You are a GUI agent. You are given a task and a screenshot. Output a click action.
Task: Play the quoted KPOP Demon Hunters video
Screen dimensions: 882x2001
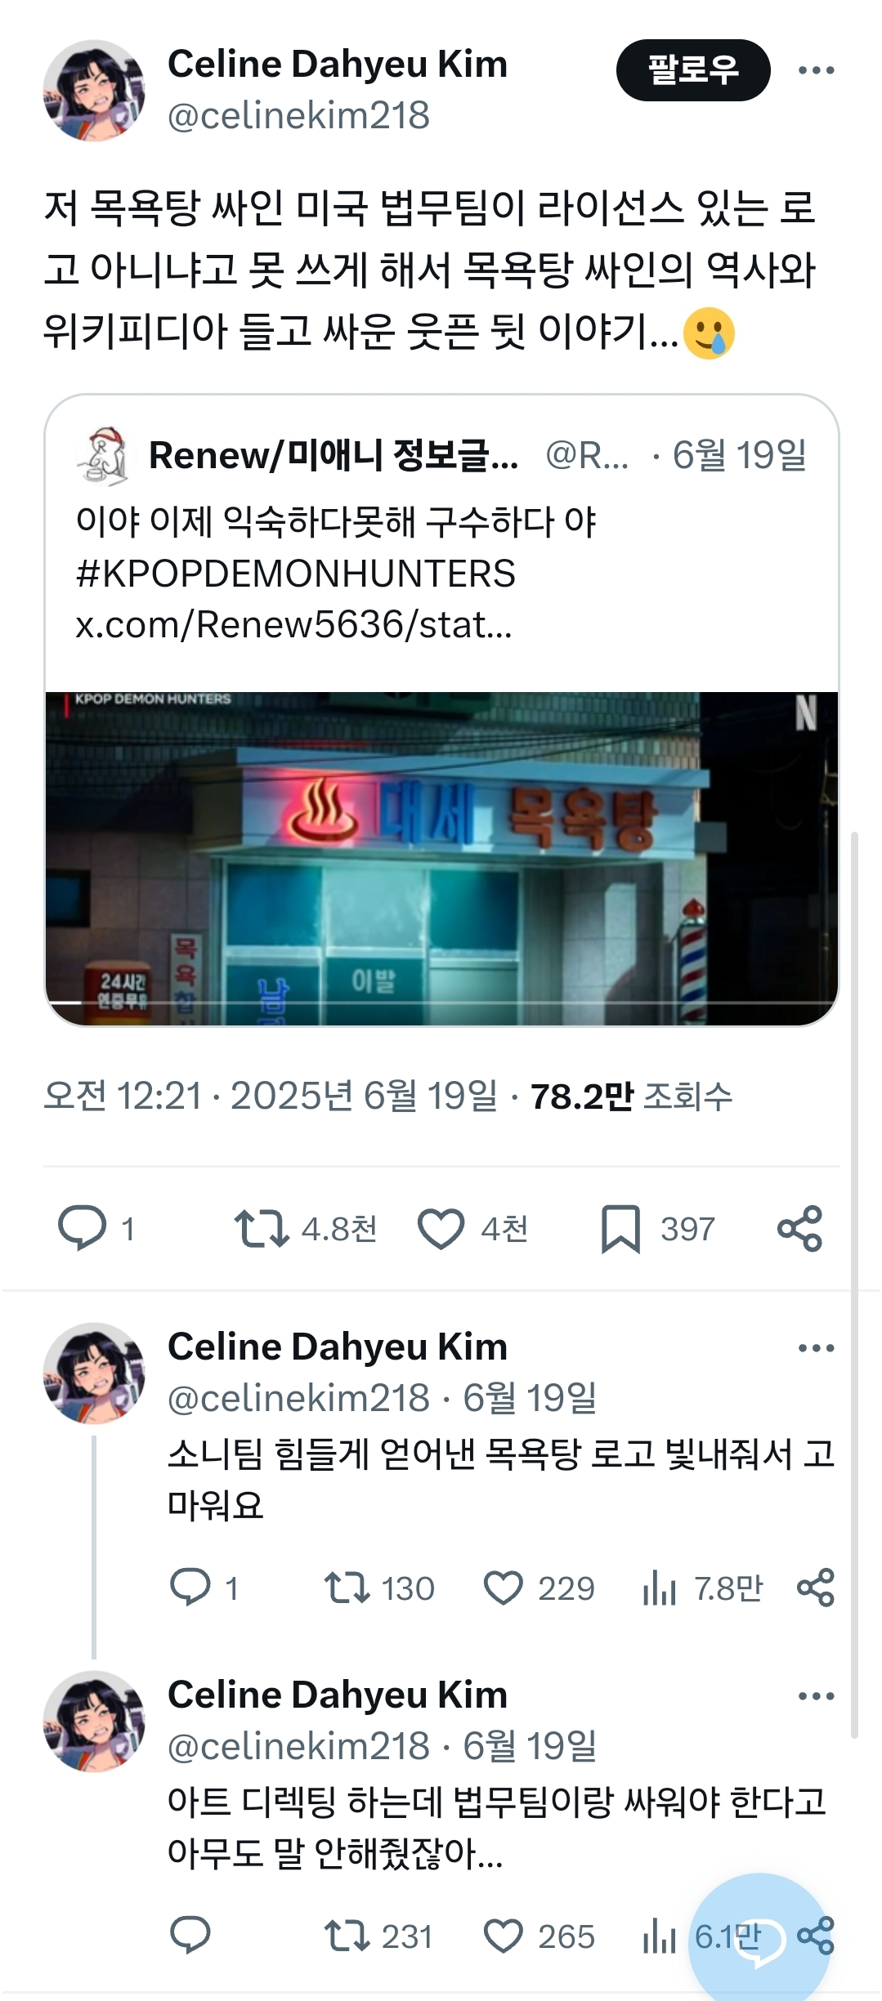(x=441, y=858)
